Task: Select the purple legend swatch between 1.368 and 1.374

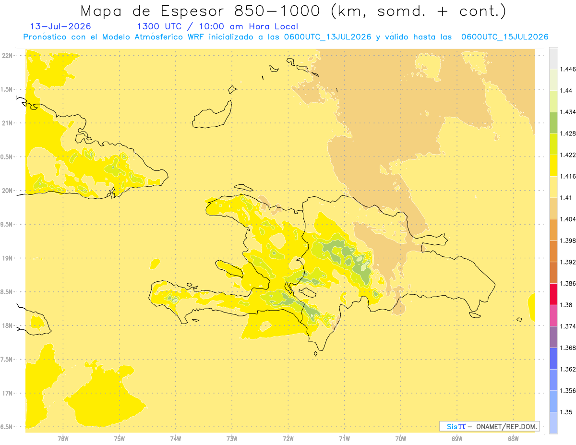Action: click(x=553, y=337)
